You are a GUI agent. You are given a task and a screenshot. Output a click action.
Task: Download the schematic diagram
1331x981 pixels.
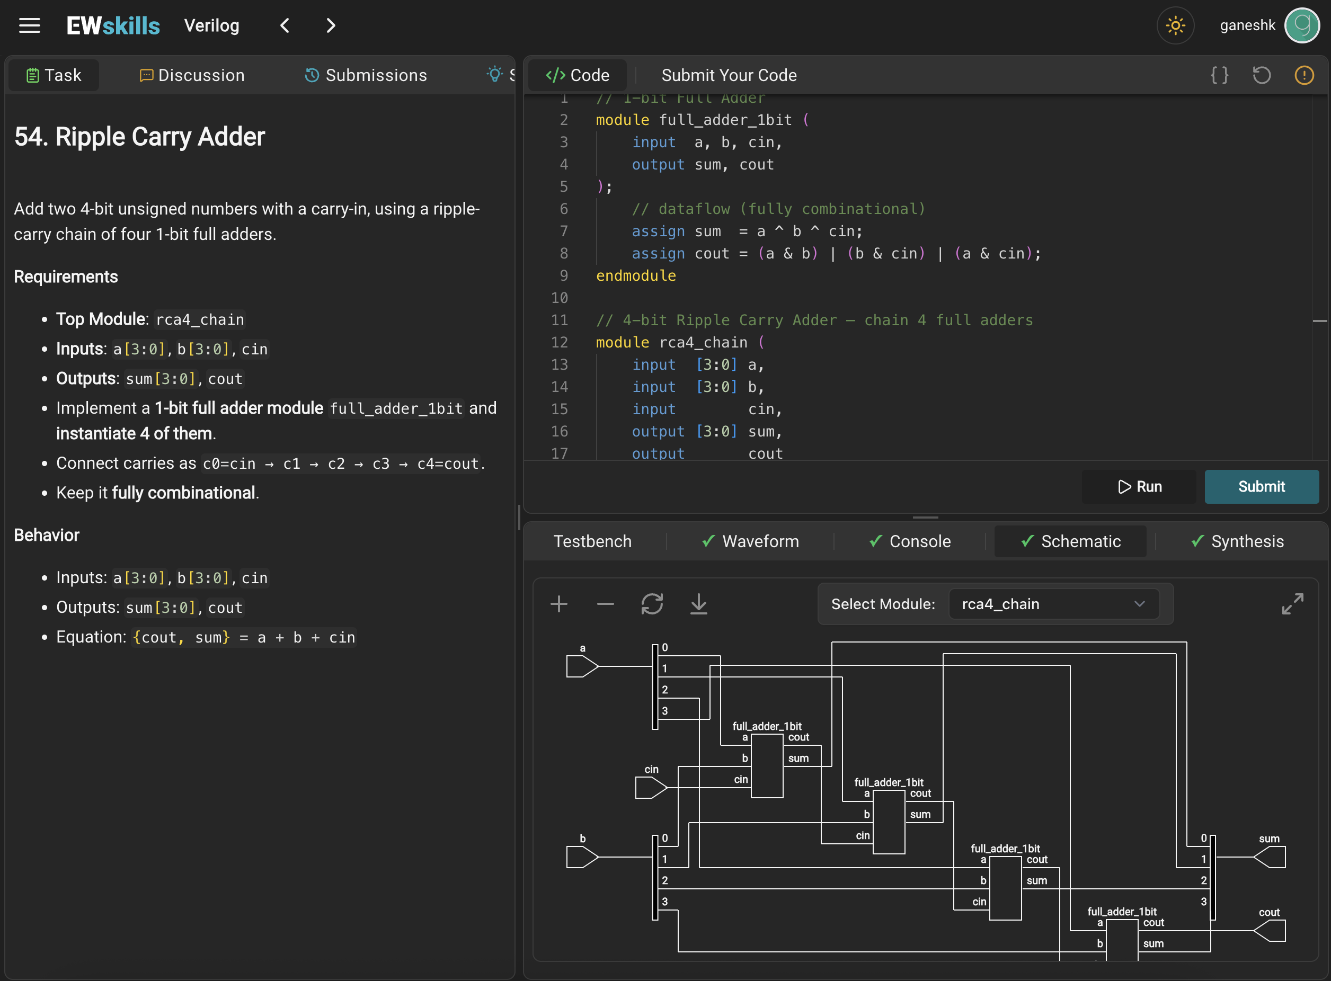pos(698,604)
